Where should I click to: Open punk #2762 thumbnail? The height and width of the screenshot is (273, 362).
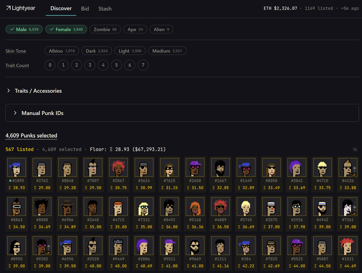(42, 167)
